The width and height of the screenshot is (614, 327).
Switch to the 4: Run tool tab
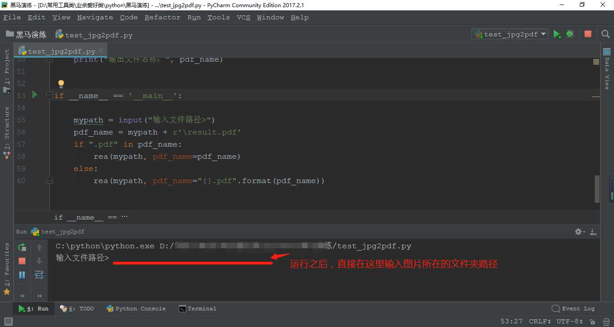click(x=34, y=309)
